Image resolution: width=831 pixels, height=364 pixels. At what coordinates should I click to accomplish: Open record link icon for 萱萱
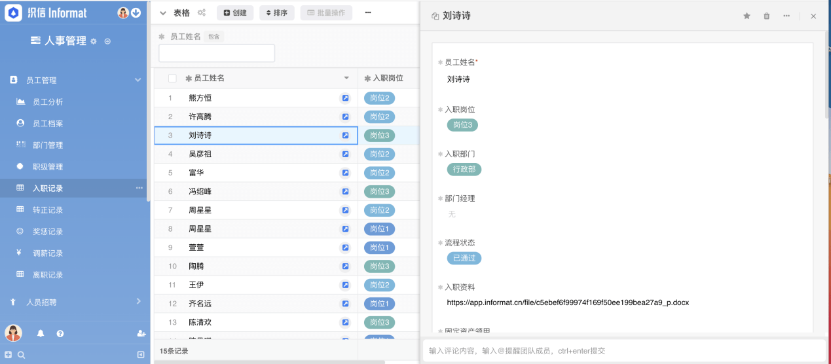tap(345, 247)
